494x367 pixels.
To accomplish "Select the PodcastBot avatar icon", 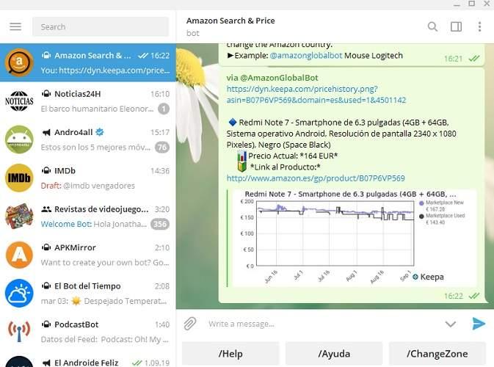I will coord(19,331).
